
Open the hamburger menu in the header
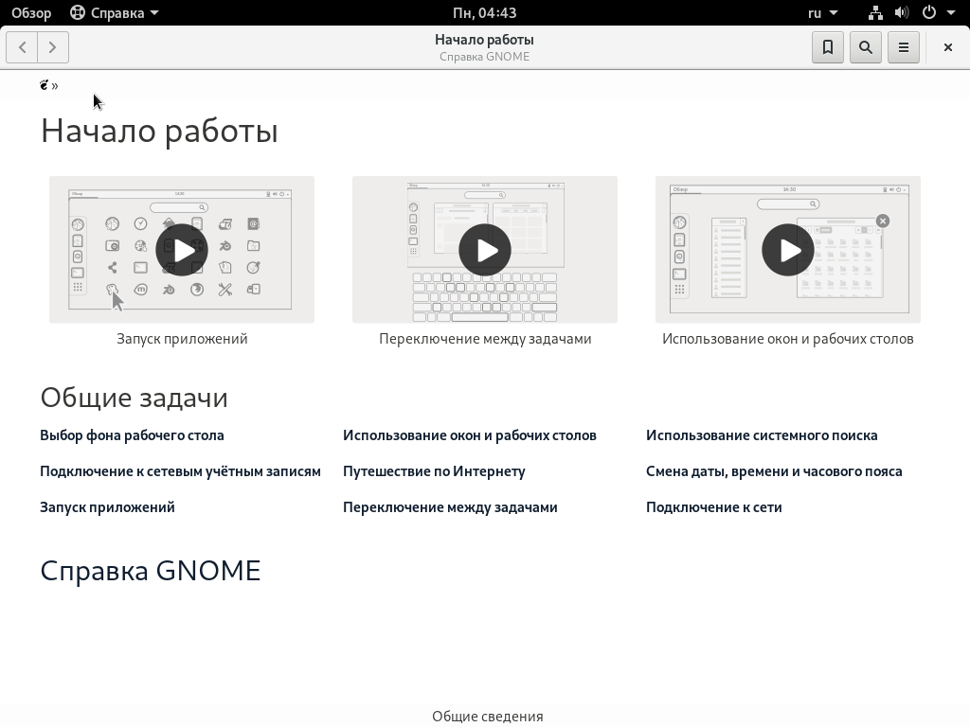click(x=903, y=47)
